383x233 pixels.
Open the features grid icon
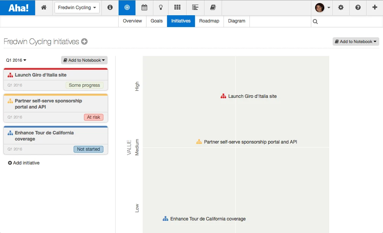click(177, 8)
